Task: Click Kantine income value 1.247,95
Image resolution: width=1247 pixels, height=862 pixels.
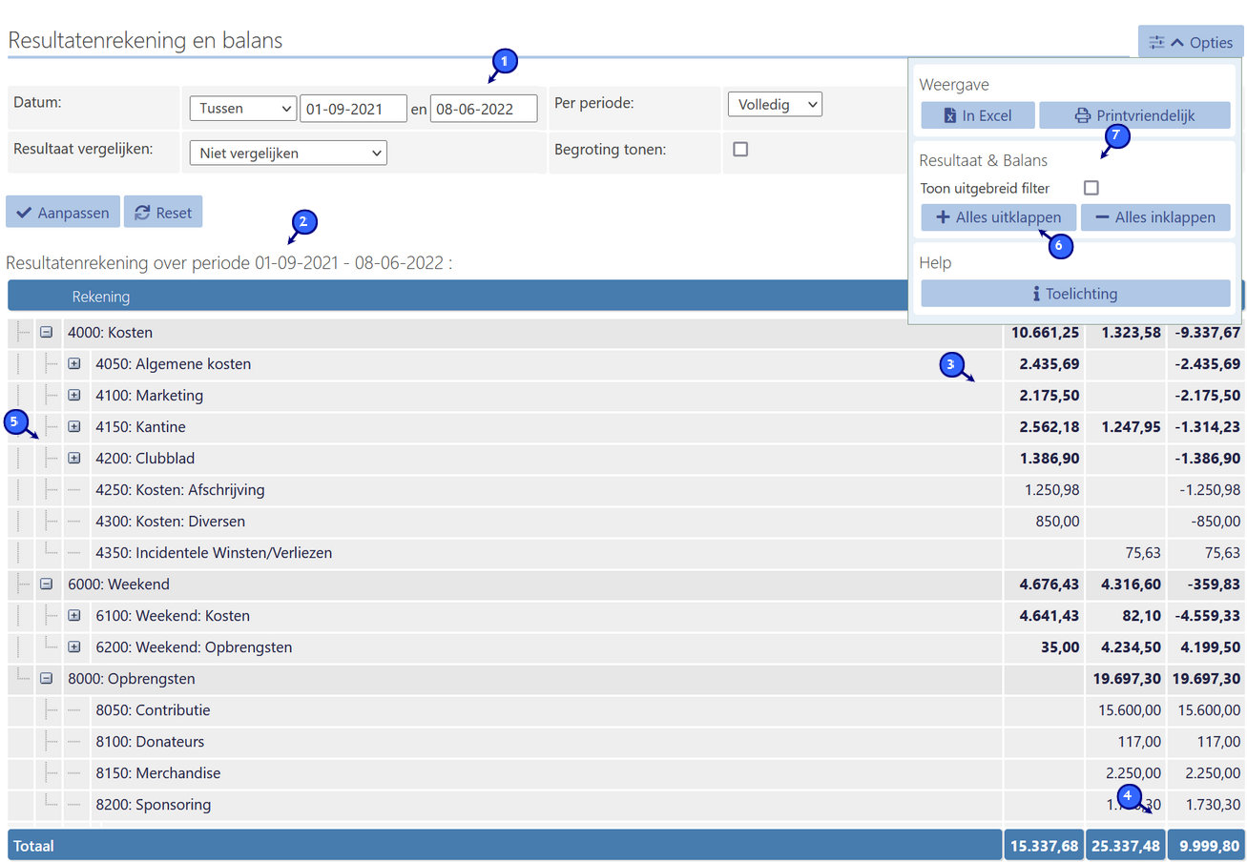Action: coord(1131,426)
